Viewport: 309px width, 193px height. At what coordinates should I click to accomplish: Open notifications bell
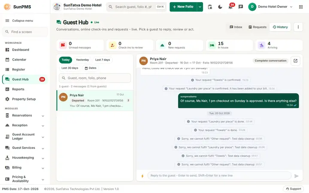tap(230, 7)
